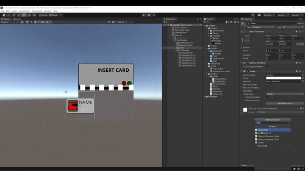Toggle Image component enabled checkbox

point(248,71)
